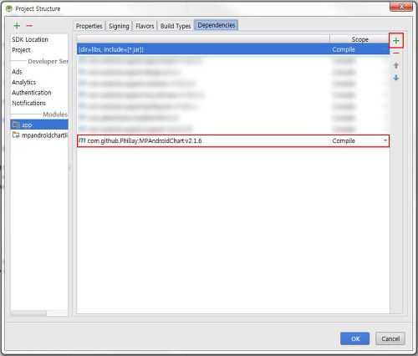Add a new dependency with green plus
Image resolution: width=418 pixels, height=356 pixels.
[x=396, y=41]
